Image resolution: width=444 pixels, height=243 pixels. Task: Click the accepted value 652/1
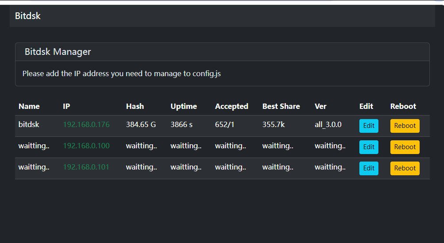(x=225, y=124)
